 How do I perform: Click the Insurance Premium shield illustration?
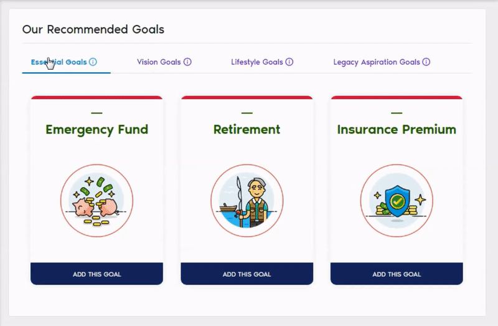[397, 201]
